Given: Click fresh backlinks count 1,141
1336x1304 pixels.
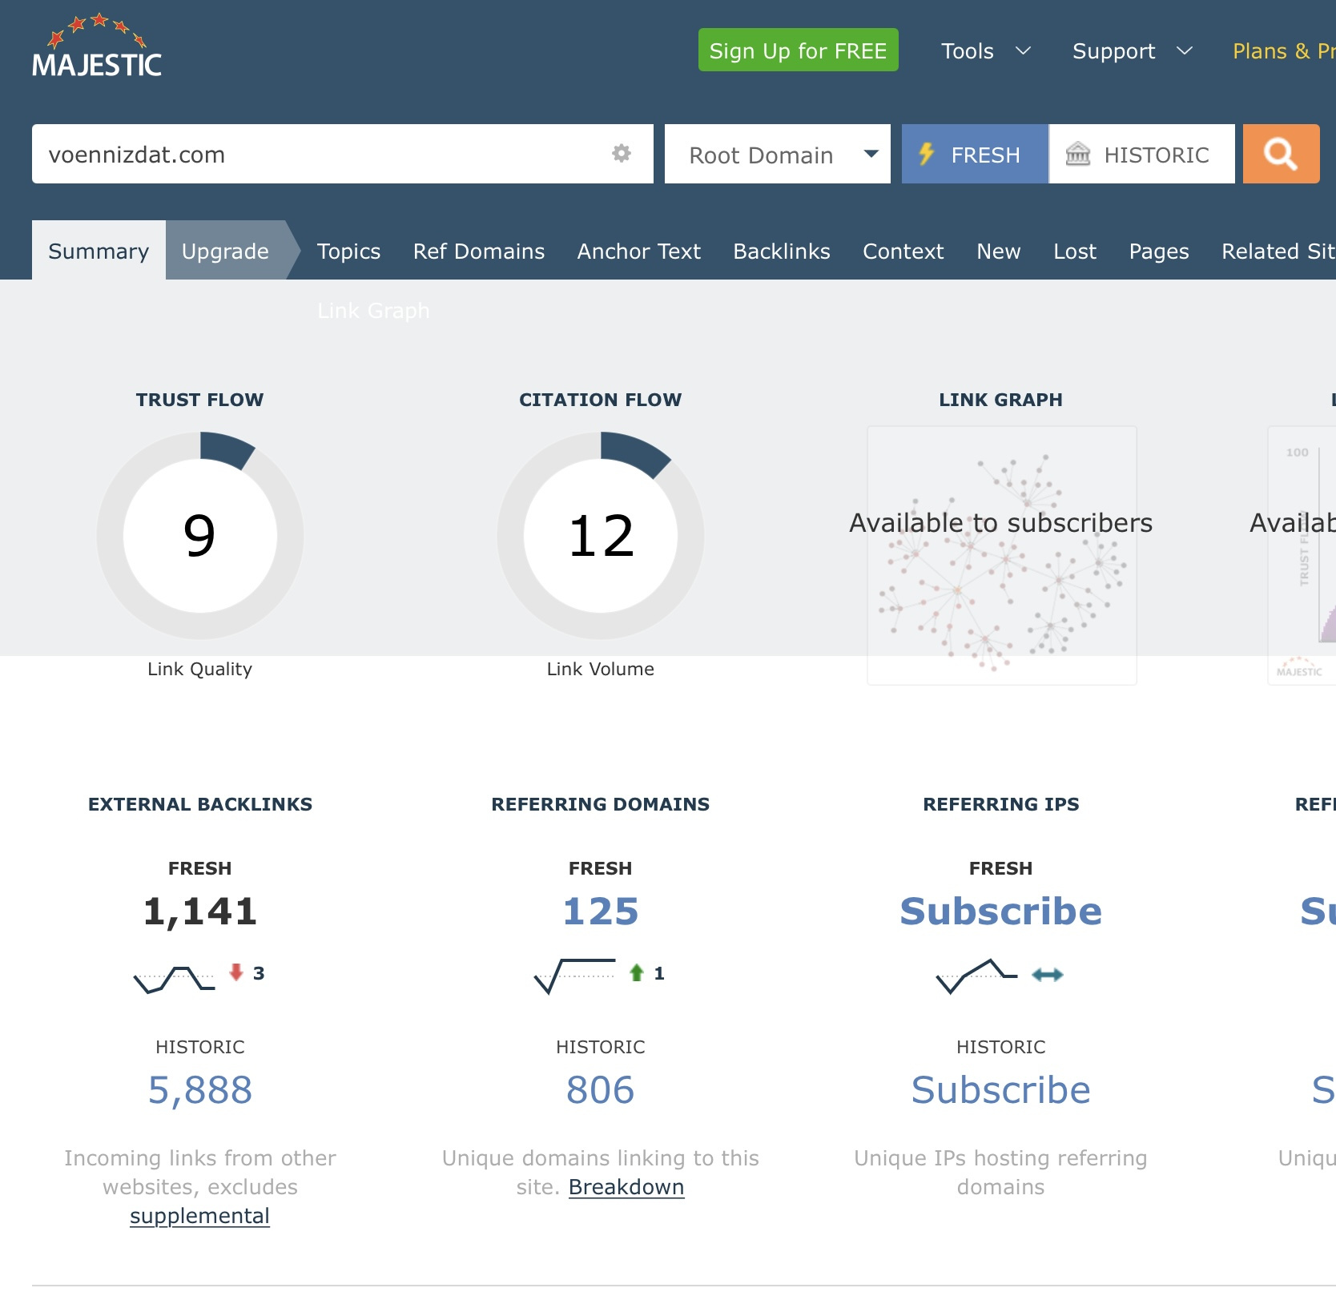Looking at the screenshot, I should coord(200,912).
